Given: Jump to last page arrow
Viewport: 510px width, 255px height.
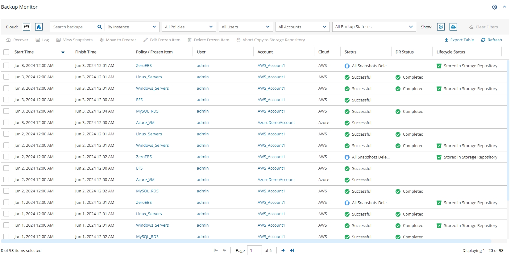Looking at the screenshot, I should coord(292,250).
